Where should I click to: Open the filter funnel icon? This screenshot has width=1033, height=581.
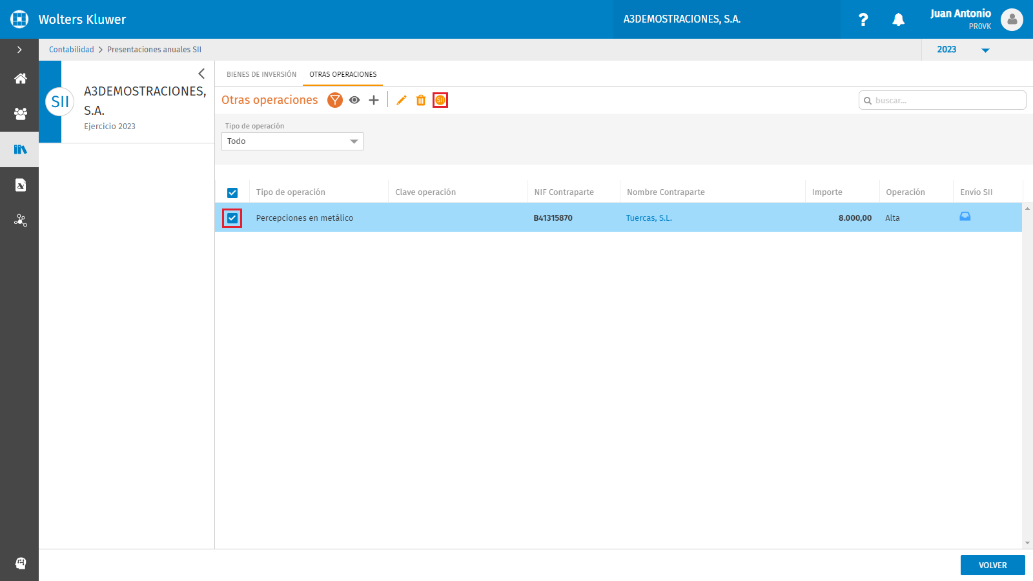tap(335, 100)
